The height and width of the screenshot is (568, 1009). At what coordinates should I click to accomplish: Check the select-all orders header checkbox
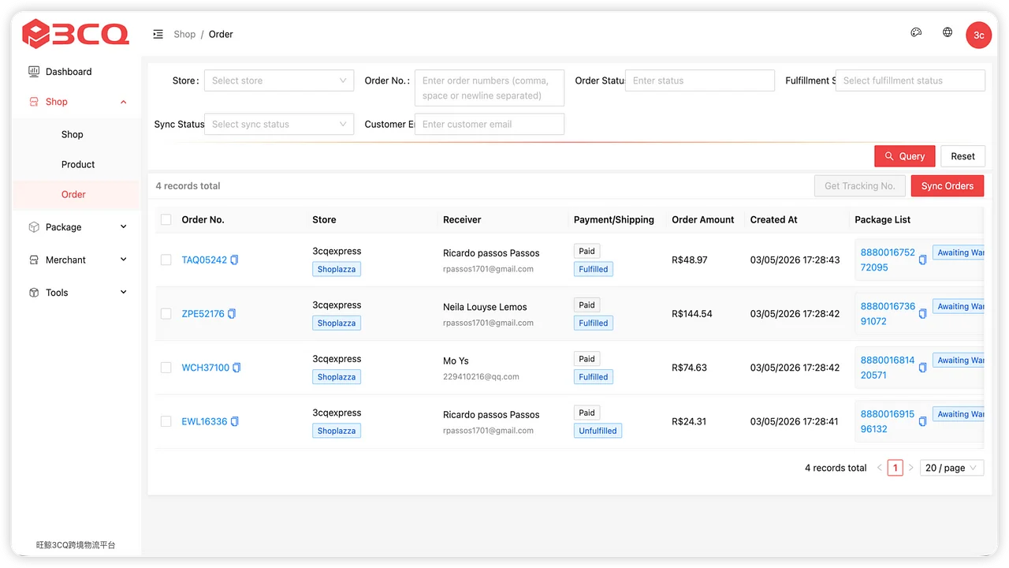166,220
